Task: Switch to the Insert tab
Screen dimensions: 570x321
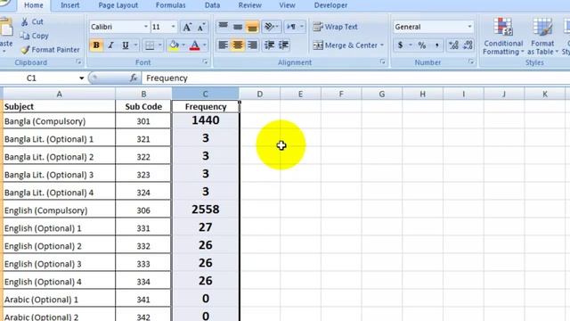Action: click(70, 5)
